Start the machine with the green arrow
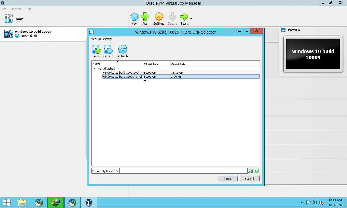Image resolution: width=347 pixels, height=208 pixels. pyautogui.click(x=184, y=19)
